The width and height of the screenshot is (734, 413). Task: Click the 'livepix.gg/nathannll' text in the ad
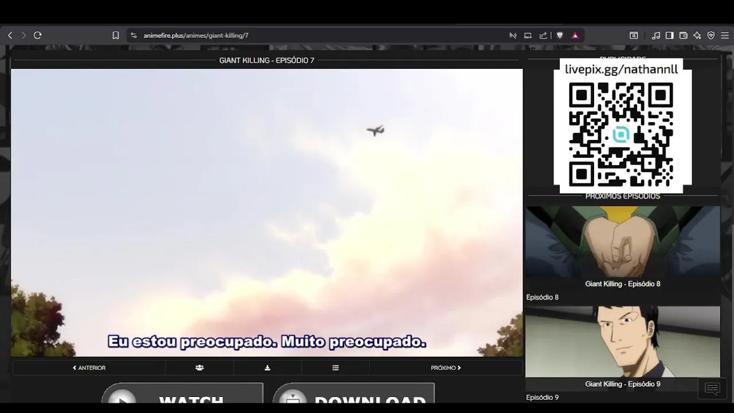point(622,69)
